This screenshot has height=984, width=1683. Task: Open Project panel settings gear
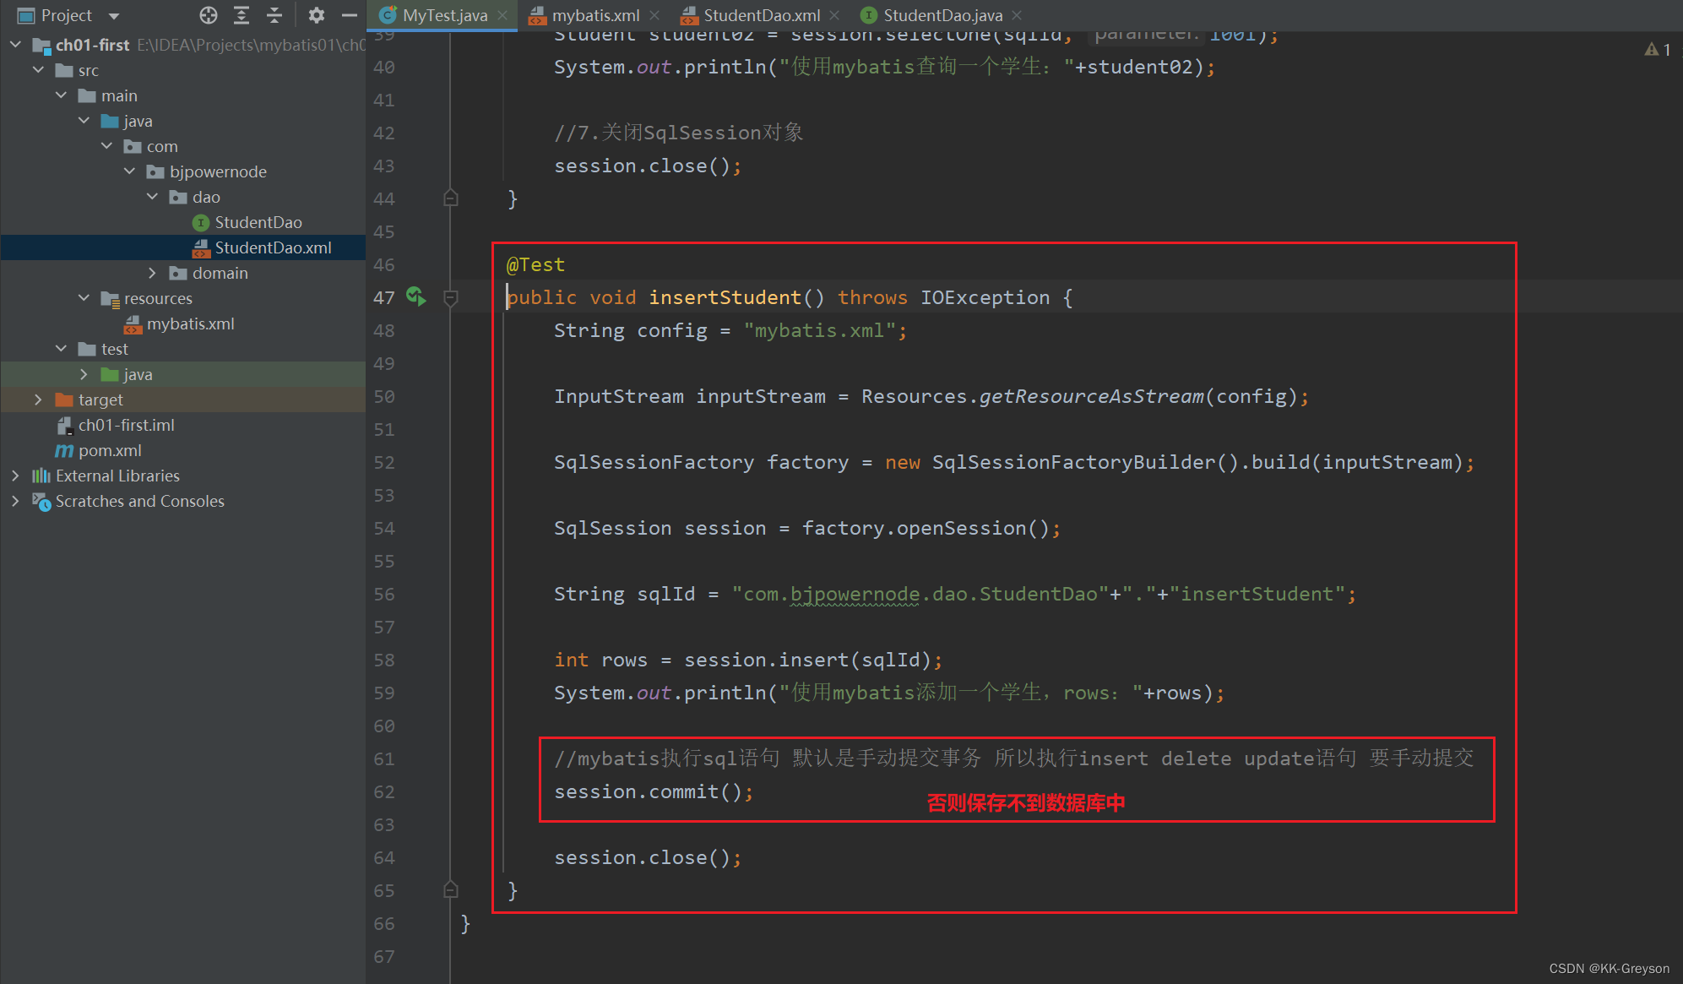(x=317, y=15)
